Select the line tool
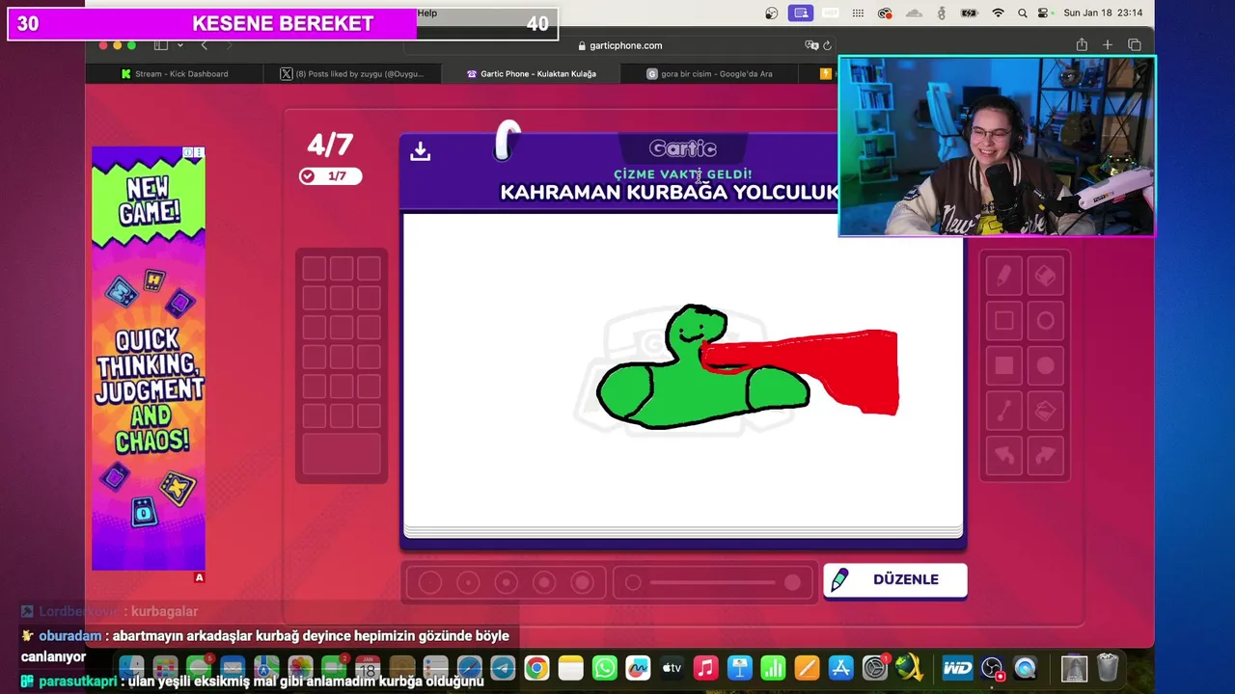 [1003, 412]
